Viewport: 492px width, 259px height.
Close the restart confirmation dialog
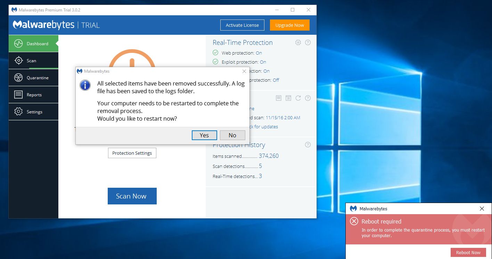pyautogui.click(x=244, y=71)
